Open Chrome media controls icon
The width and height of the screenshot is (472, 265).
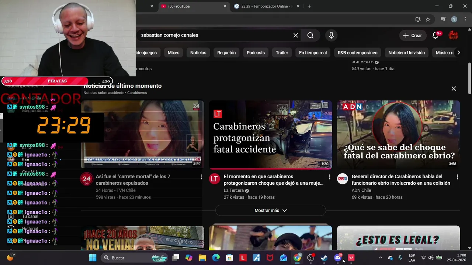443,20
